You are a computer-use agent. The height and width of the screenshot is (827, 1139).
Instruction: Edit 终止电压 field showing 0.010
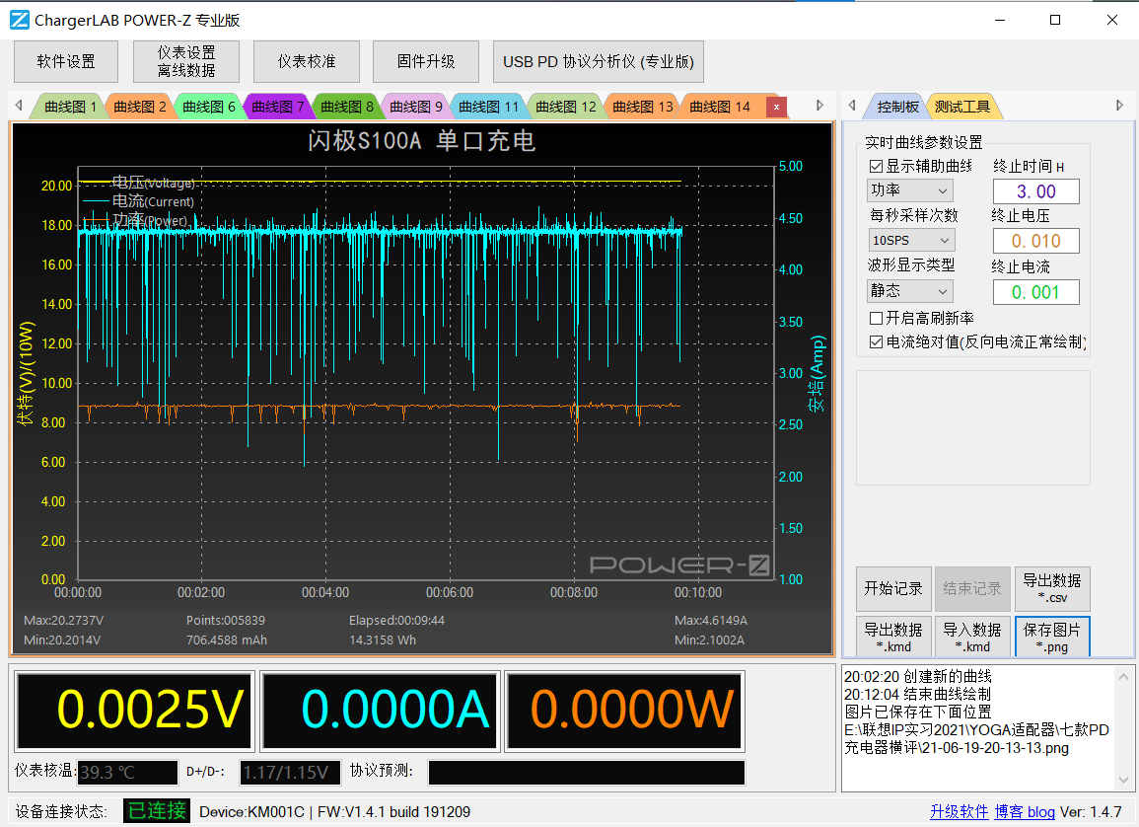click(x=1035, y=241)
